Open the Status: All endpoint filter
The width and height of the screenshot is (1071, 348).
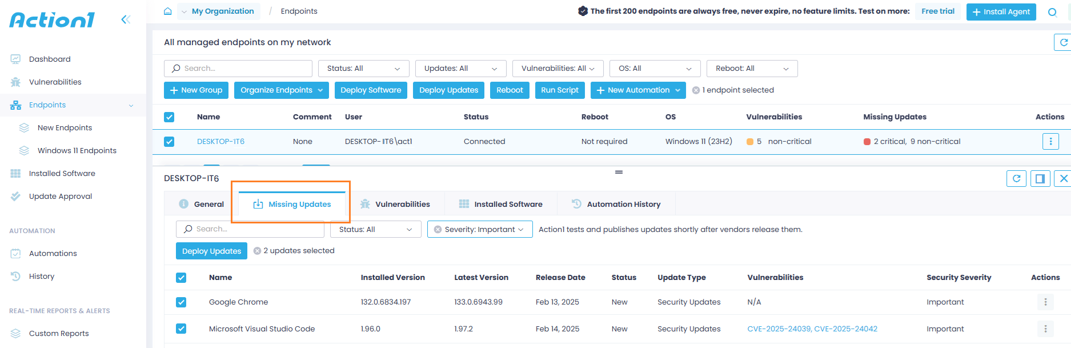[364, 69]
